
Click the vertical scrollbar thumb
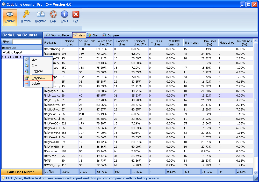pyautogui.click(x=255, y=100)
